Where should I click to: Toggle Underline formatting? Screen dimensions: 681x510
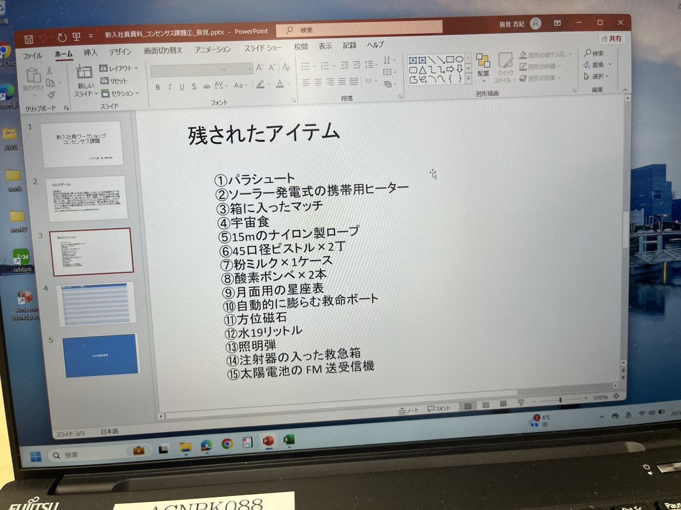[x=182, y=87]
